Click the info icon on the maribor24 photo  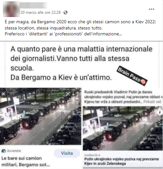(x=160, y=112)
